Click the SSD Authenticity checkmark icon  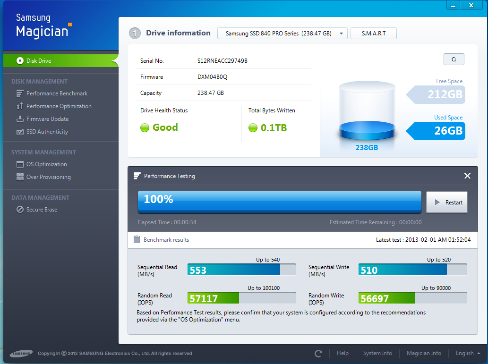tap(20, 132)
